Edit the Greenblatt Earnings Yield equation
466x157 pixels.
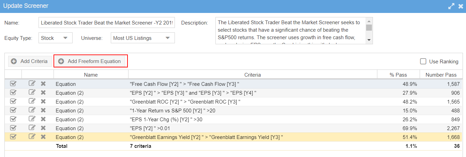[x=32, y=137]
